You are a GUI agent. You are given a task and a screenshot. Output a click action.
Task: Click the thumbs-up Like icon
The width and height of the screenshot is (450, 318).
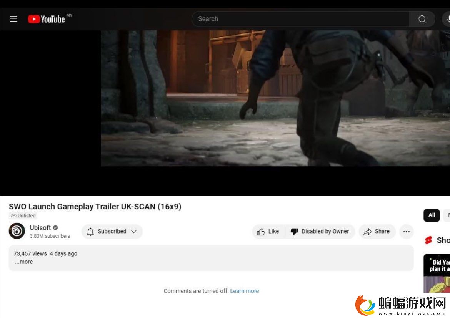(x=261, y=232)
